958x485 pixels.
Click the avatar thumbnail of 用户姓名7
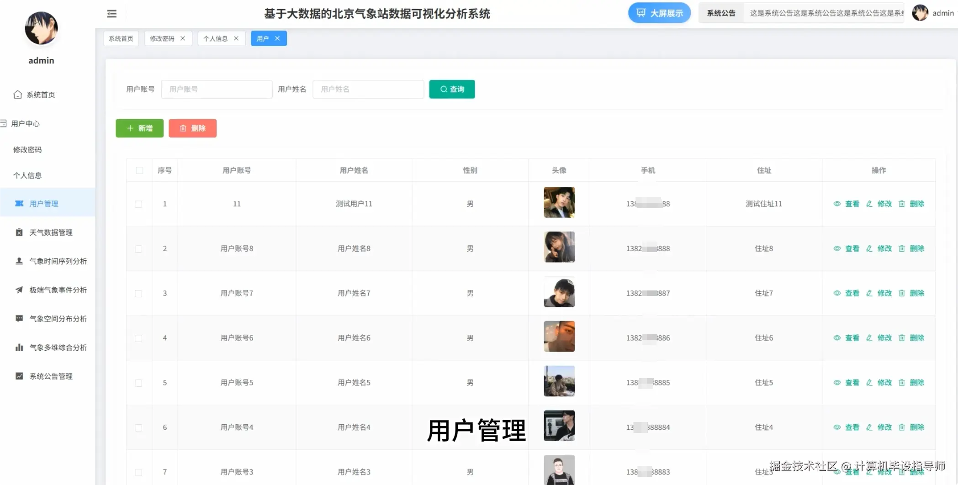click(x=559, y=292)
